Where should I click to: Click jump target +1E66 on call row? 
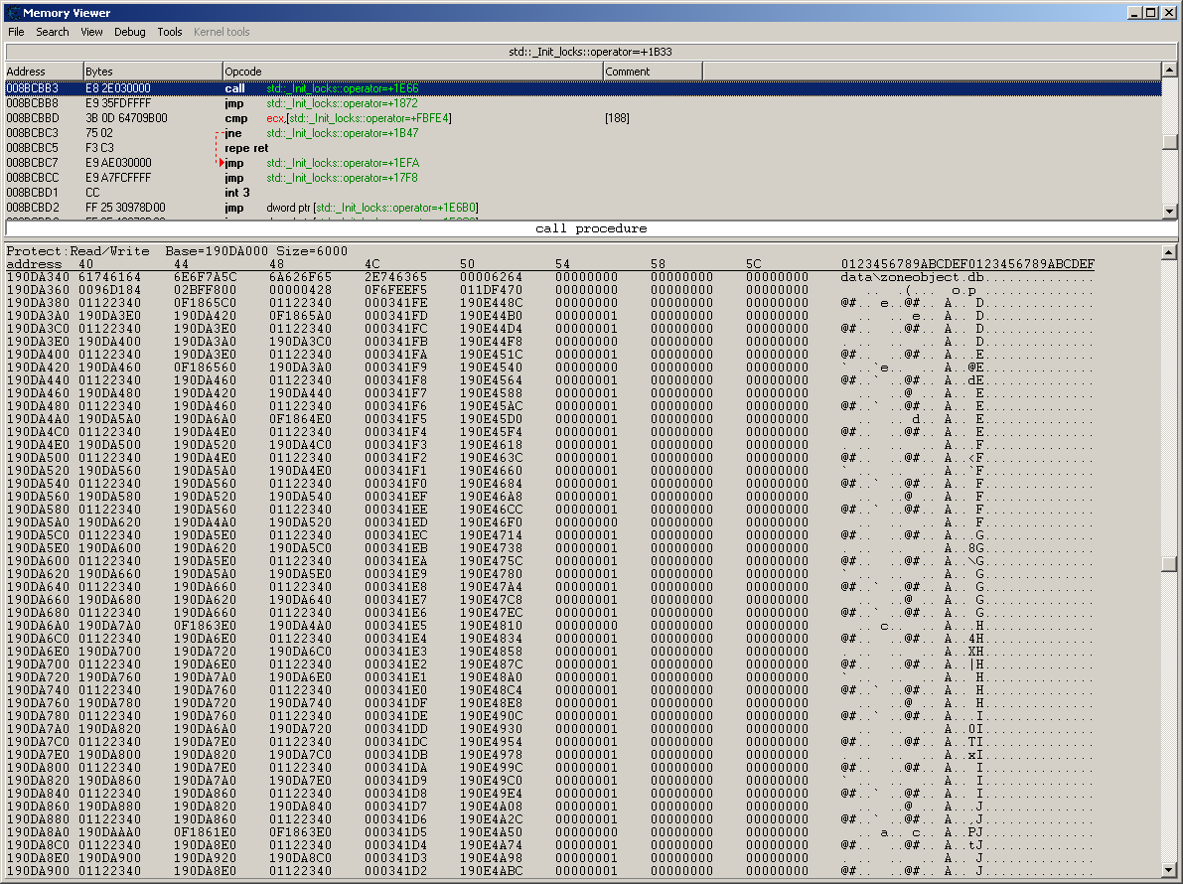(342, 88)
